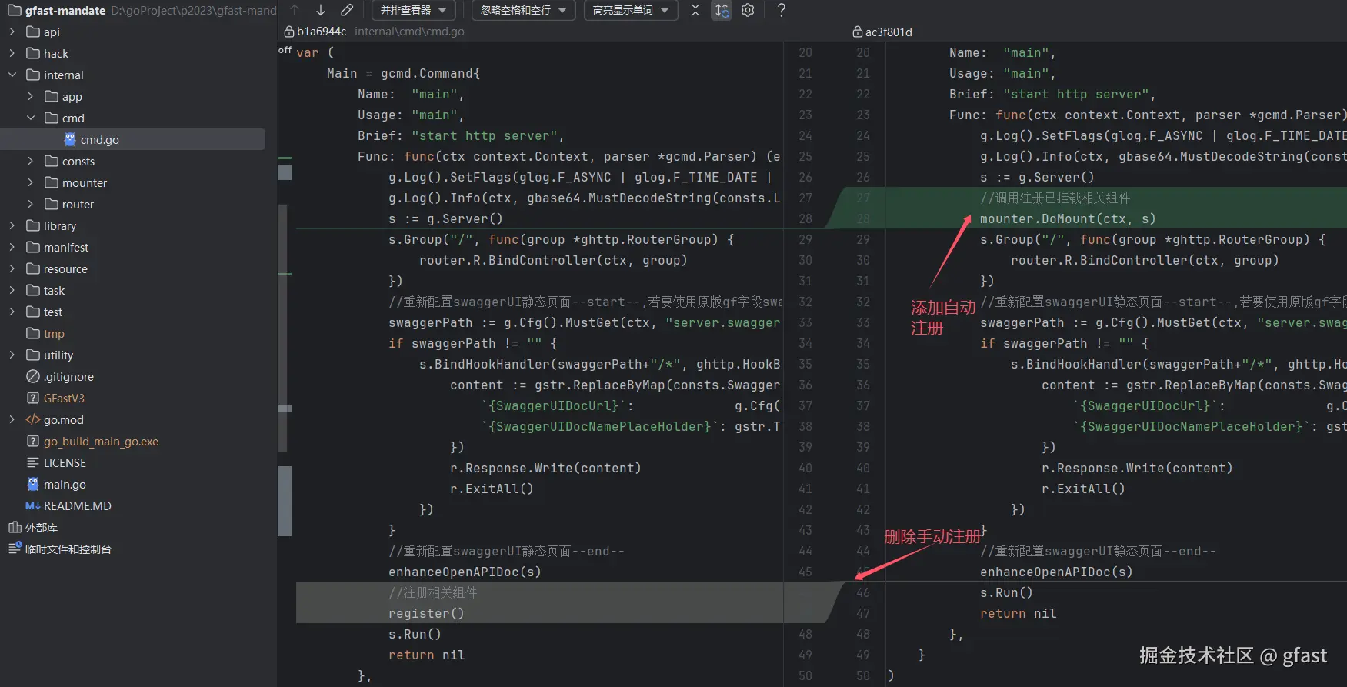Expand the app folder
This screenshot has height=687, width=1347.
click(x=30, y=96)
